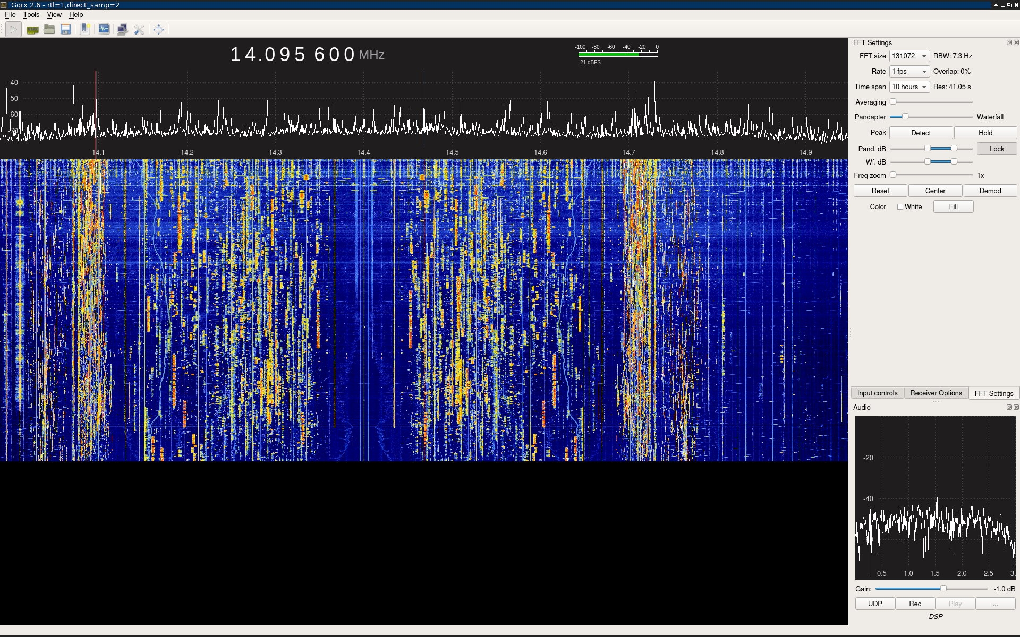The height and width of the screenshot is (637, 1020).
Task: Click the Center button
Action: (x=935, y=191)
